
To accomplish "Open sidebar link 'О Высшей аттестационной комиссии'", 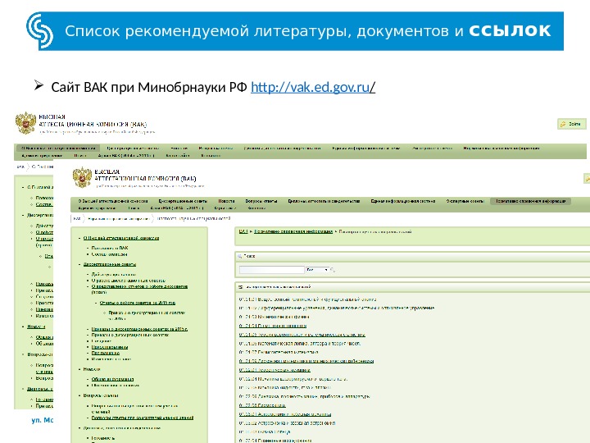I will click(120, 238).
